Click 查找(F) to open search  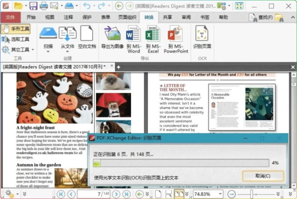(x=265, y=17)
